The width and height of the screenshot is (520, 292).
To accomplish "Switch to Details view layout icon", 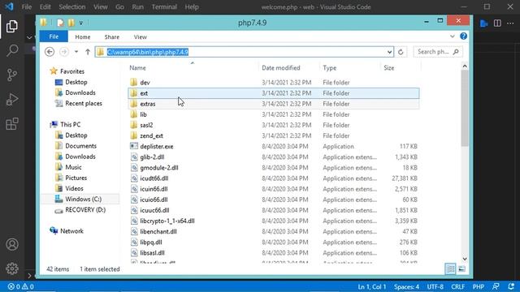I will pyautogui.click(x=451, y=268).
